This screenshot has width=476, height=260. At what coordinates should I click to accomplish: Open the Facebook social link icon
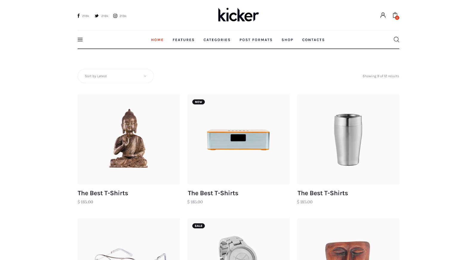[x=79, y=16]
